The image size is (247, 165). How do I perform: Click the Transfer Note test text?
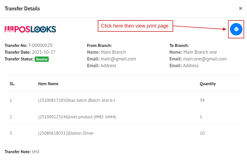[36, 152]
